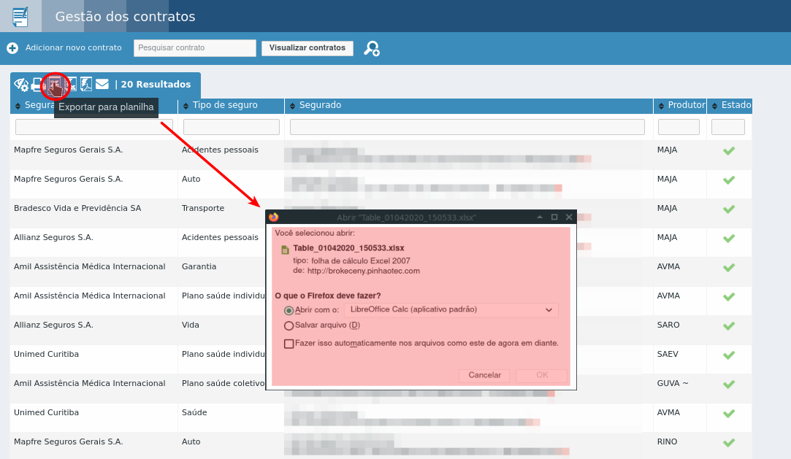The width and height of the screenshot is (791, 459).
Task: Click the Gestão dos contratos document logo
Action: click(20, 16)
